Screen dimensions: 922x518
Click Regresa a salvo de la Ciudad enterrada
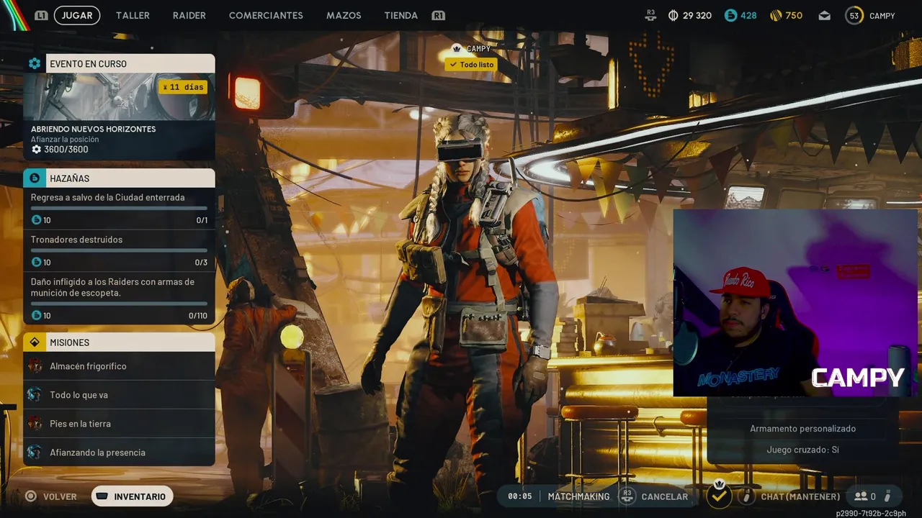(x=107, y=197)
